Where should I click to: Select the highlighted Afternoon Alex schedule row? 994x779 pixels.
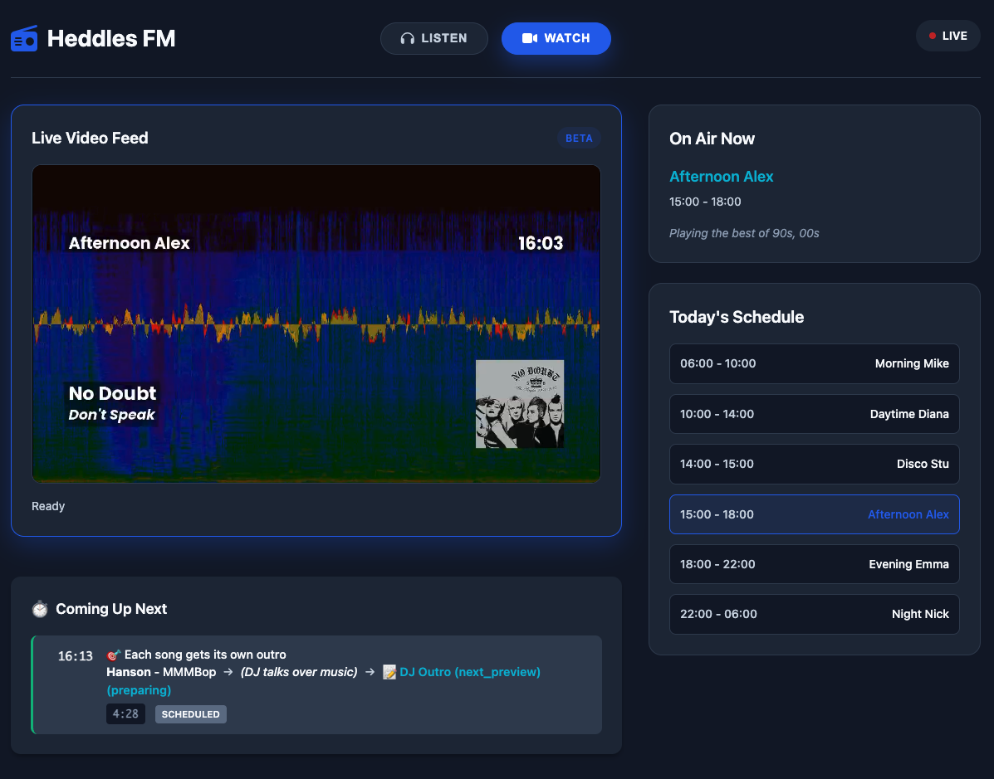point(814,514)
